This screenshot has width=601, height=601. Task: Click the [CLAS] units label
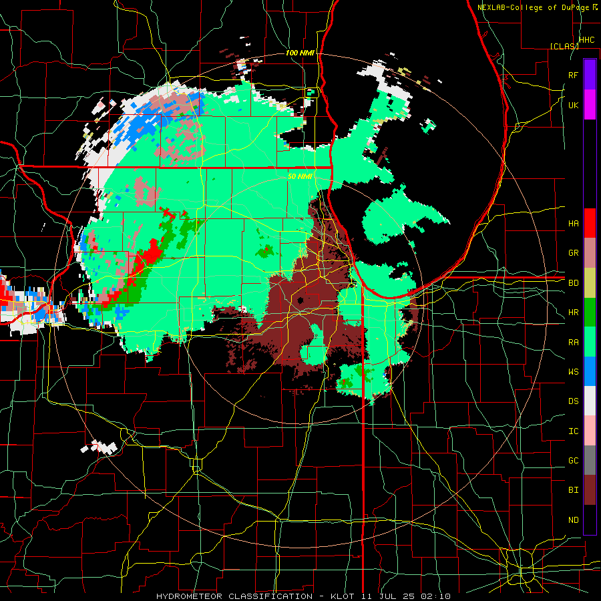click(564, 46)
